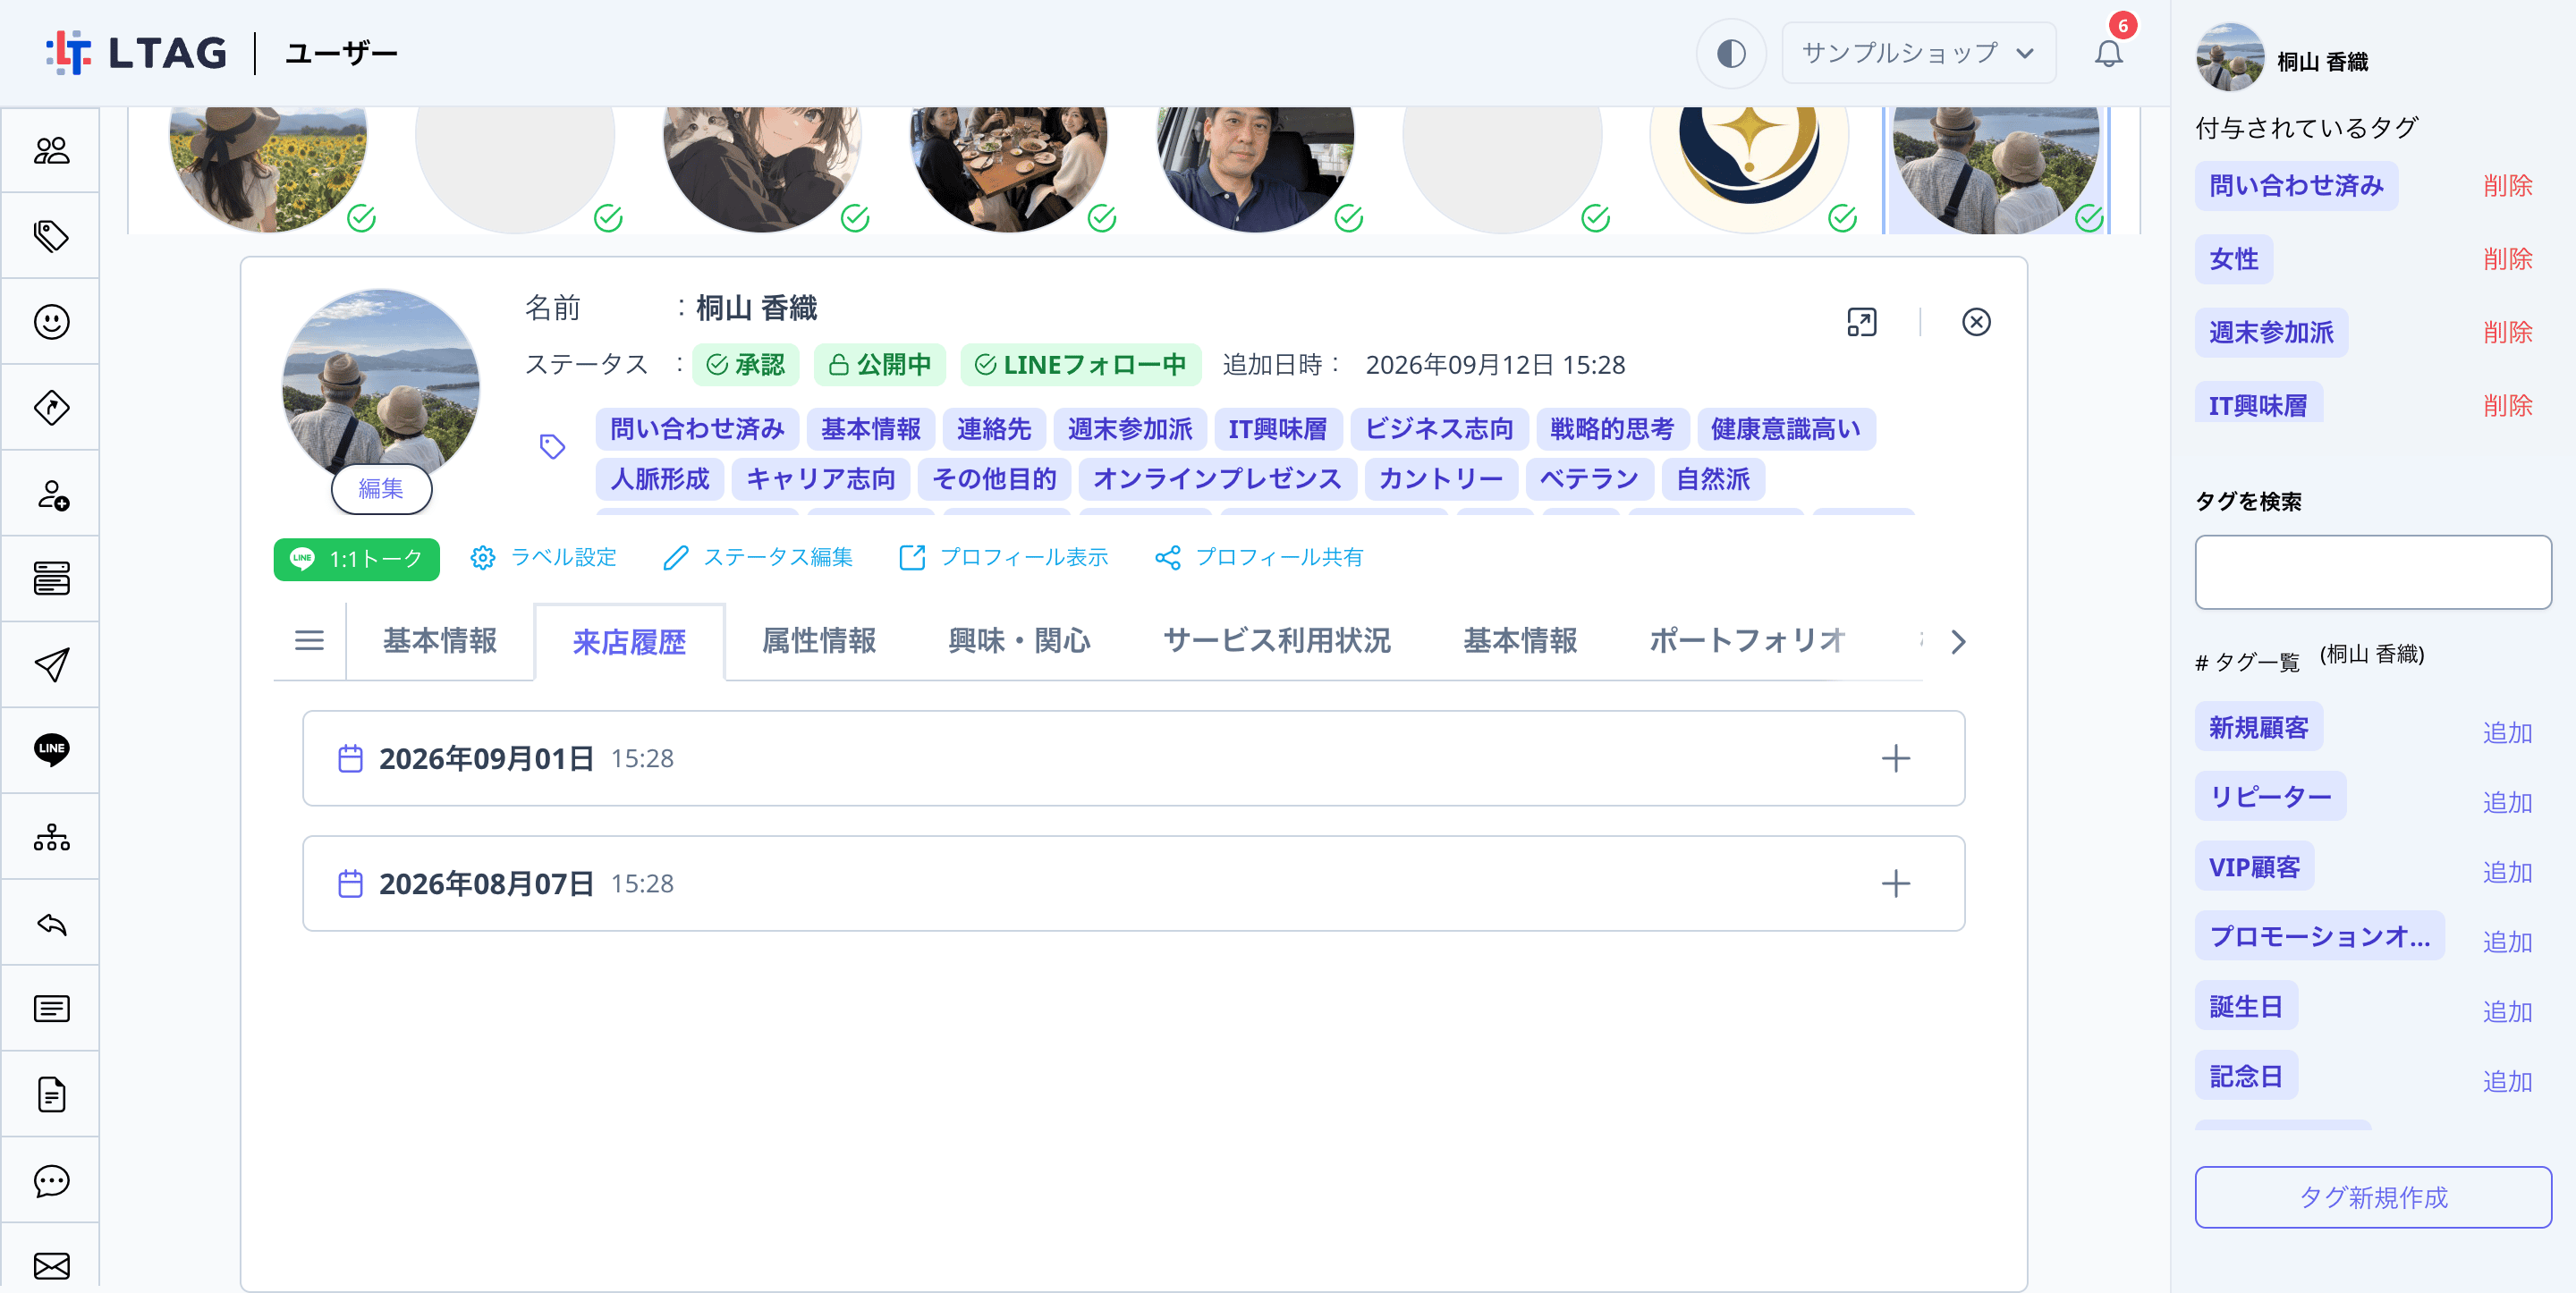This screenshot has width=2576, height=1293.
Task: Close the 桐山 香織 profile panel
Action: coord(1976,322)
